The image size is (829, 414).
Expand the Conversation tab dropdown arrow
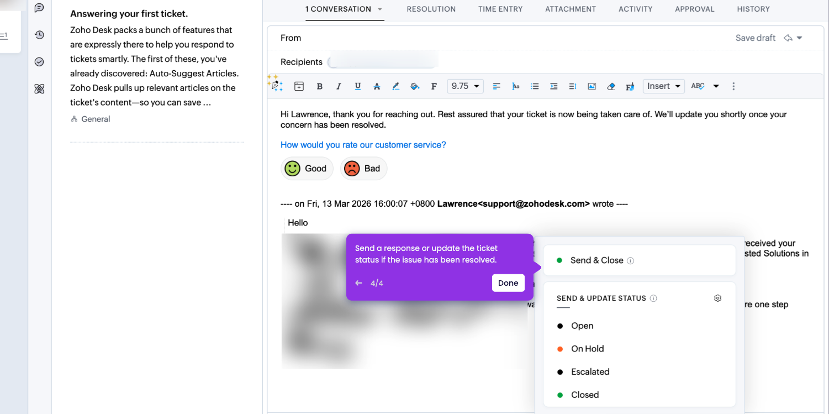[x=379, y=9]
